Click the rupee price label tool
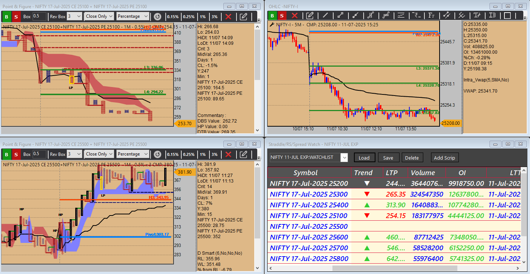Image resolution: width=530 pixels, height=274 pixels. point(416,16)
